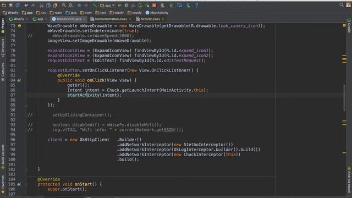
Task: Click the main breadcrumb folder
Action: coord(56,13)
